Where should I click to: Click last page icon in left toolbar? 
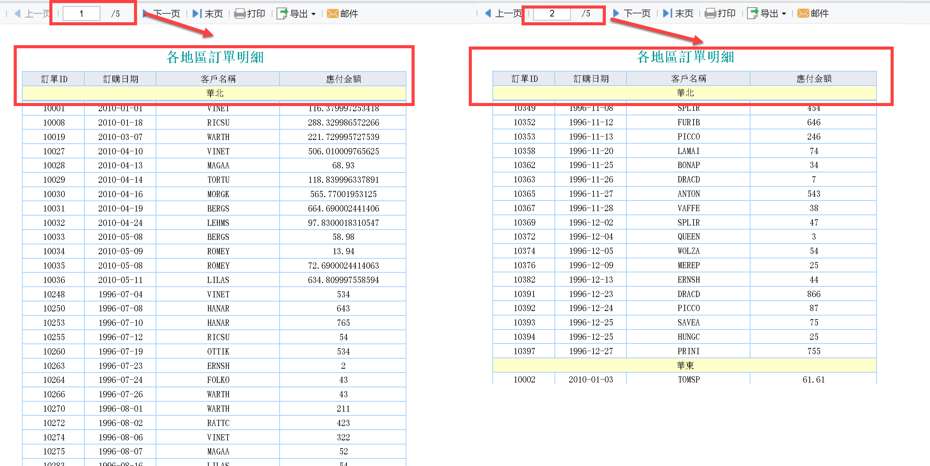click(x=197, y=14)
